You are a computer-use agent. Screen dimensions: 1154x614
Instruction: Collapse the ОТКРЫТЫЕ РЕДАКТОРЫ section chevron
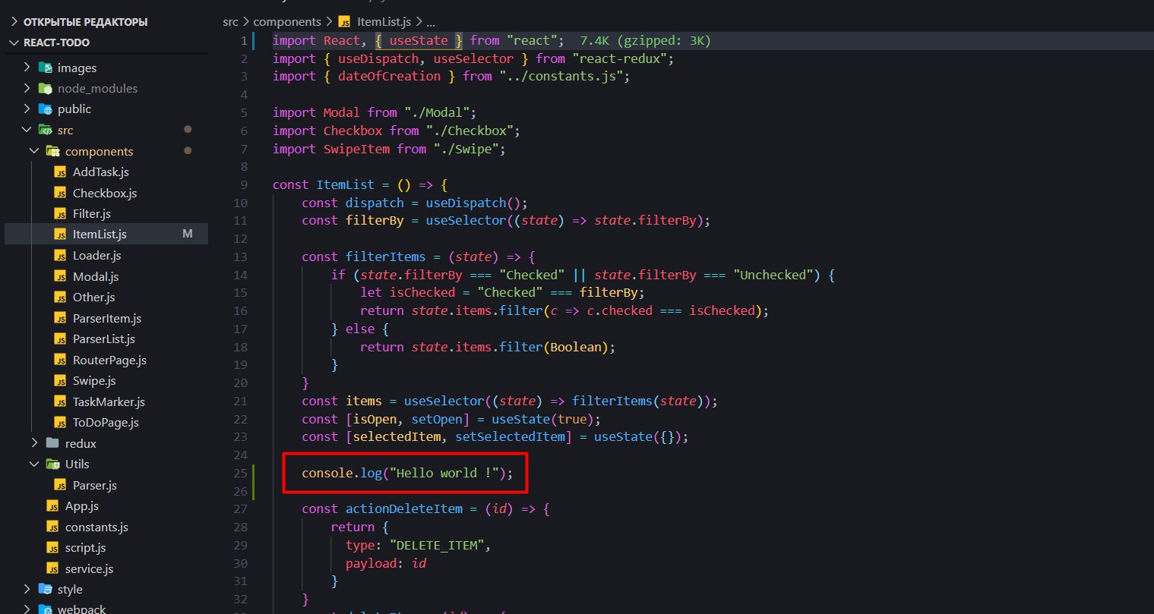pyautogui.click(x=13, y=22)
